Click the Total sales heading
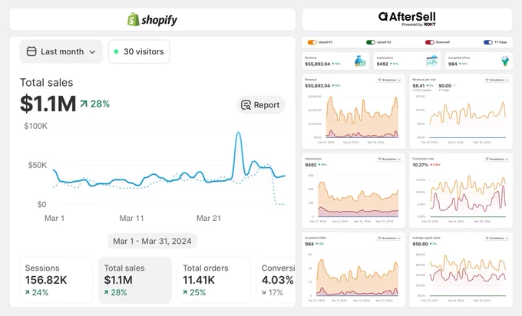Screen dimensions: 522x316 46,83
